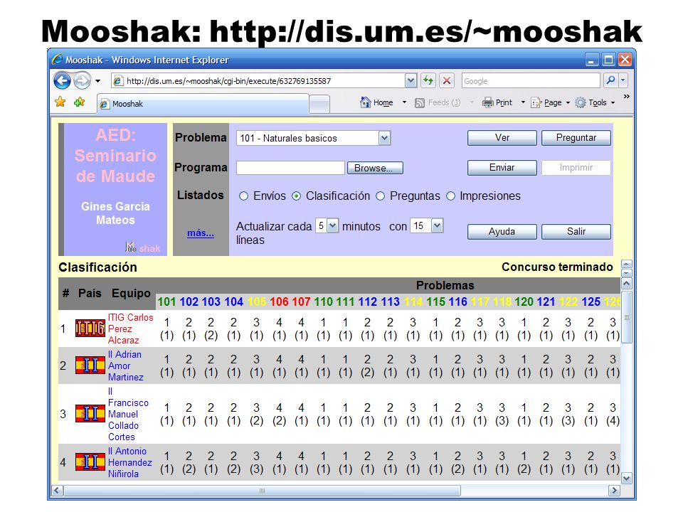Select the Envíos radio button
This screenshot has width=683, height=512.
pos(243,196)
